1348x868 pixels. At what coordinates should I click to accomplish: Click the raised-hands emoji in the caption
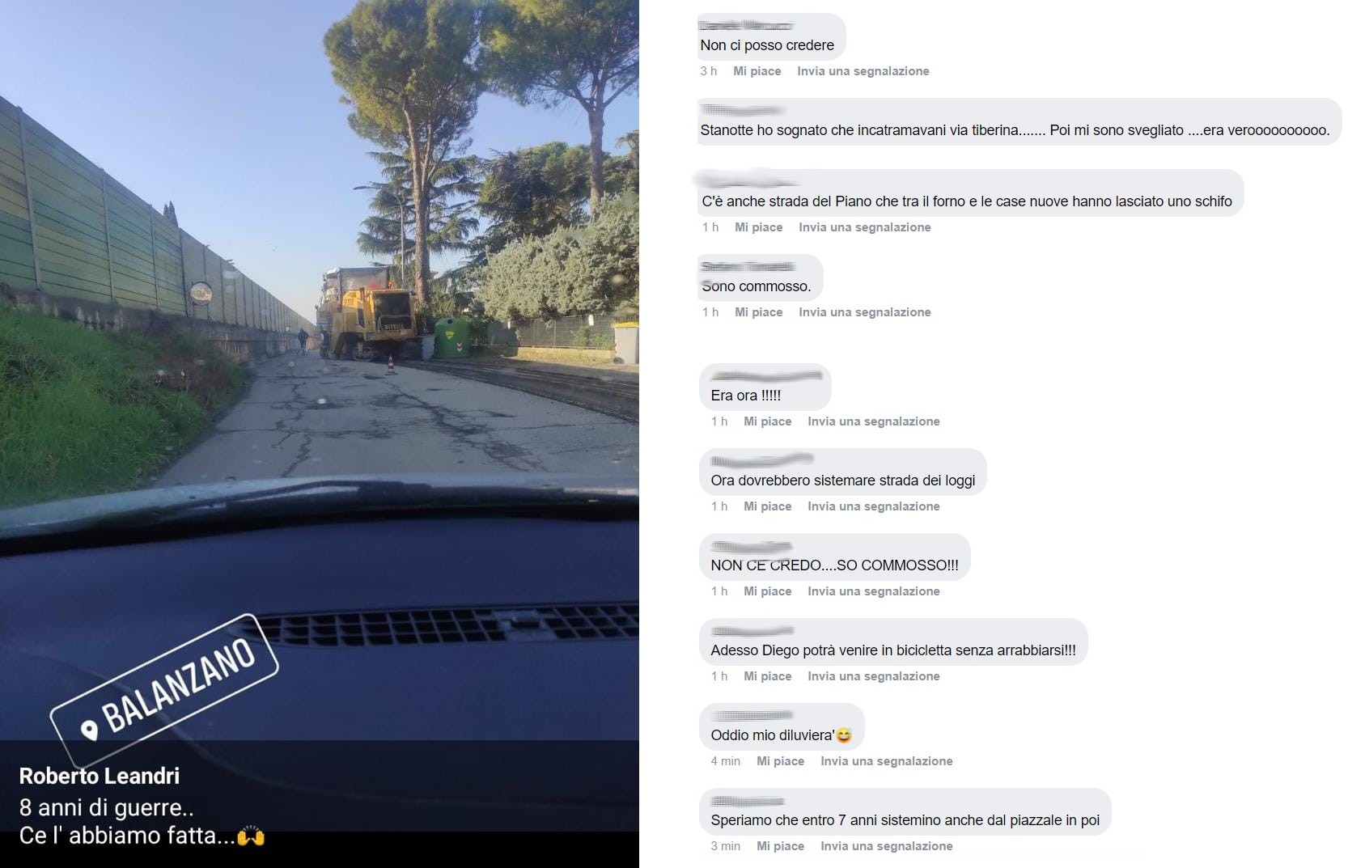point(251,836)
